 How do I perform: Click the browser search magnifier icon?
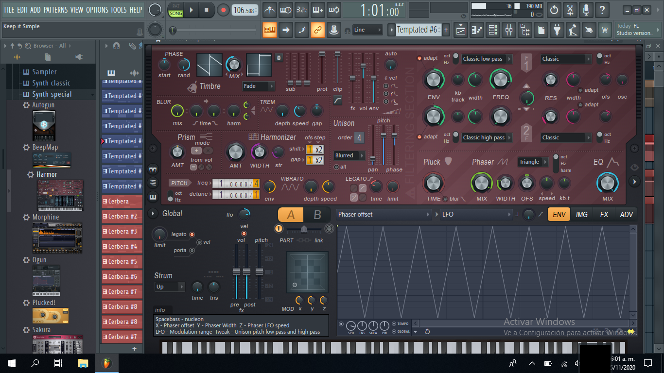[28, 46]
